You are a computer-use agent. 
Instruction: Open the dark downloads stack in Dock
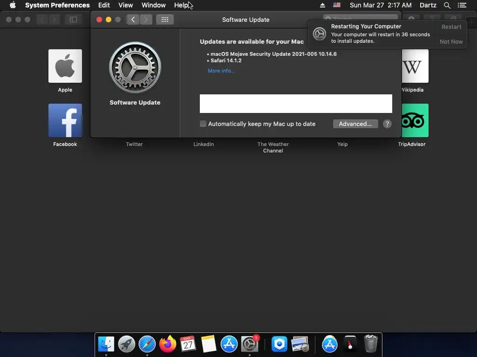[350, 344]
